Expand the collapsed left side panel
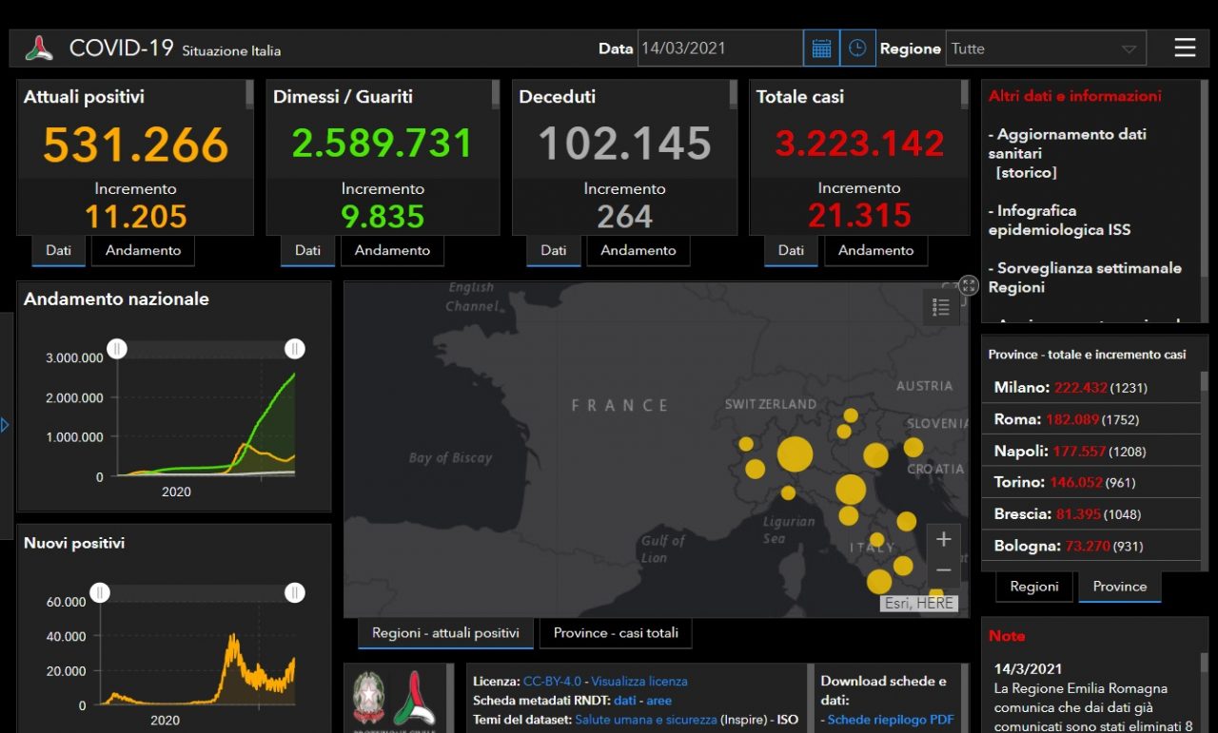Image resolution: width=1218 pixels, height=733 pixels. coord(5,424)
